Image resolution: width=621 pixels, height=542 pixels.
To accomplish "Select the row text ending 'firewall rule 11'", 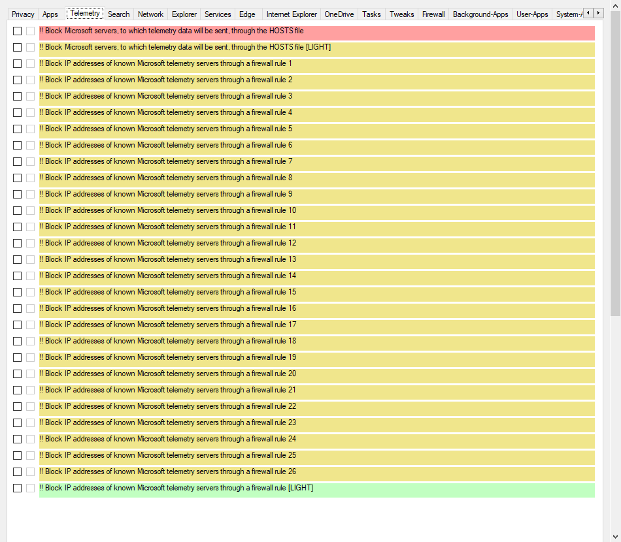I will tap(167, 227).
